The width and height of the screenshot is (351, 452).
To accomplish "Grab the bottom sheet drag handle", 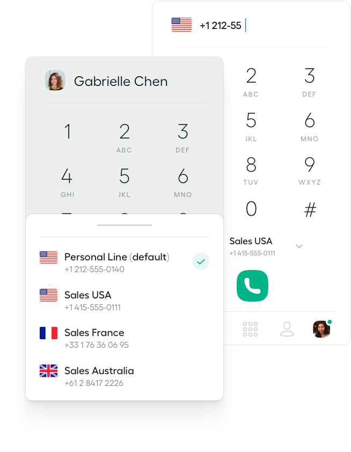I will click(x=125, y=225).
